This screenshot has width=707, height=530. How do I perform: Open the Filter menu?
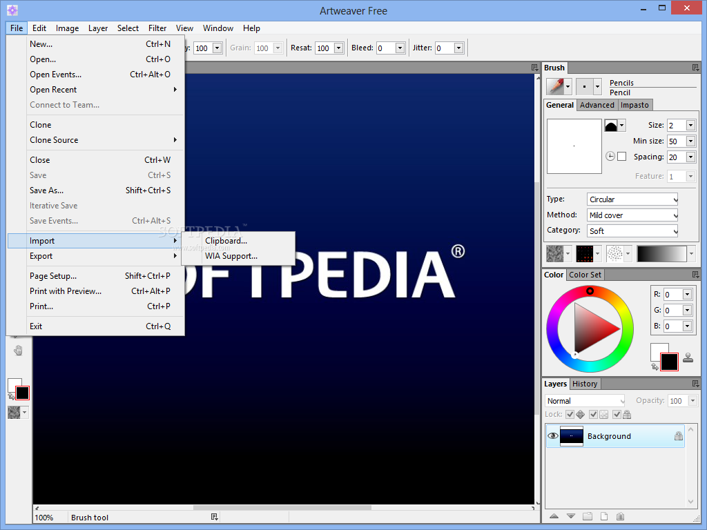pyautogui.click(x=157, y=28)
